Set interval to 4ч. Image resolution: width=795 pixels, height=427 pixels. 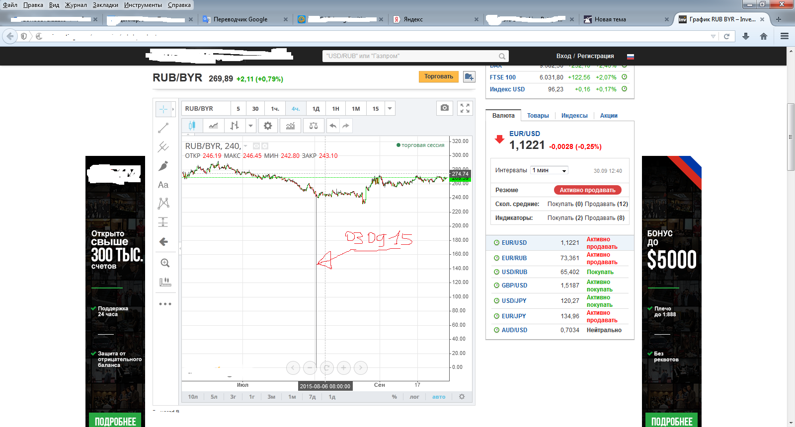coord(296,108)
